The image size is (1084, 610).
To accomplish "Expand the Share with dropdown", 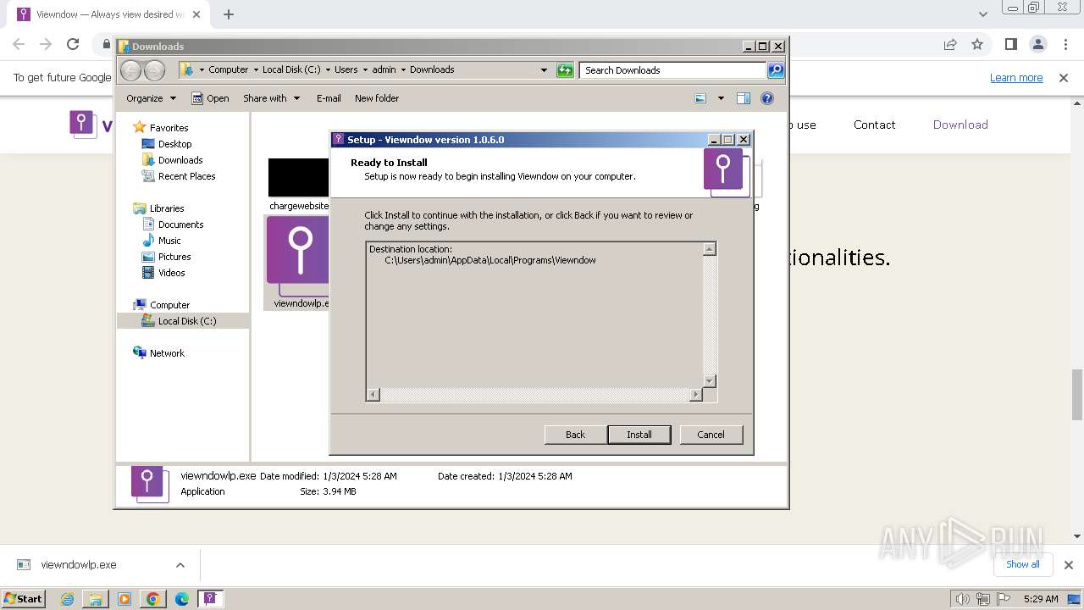I will tap(271, 98).
